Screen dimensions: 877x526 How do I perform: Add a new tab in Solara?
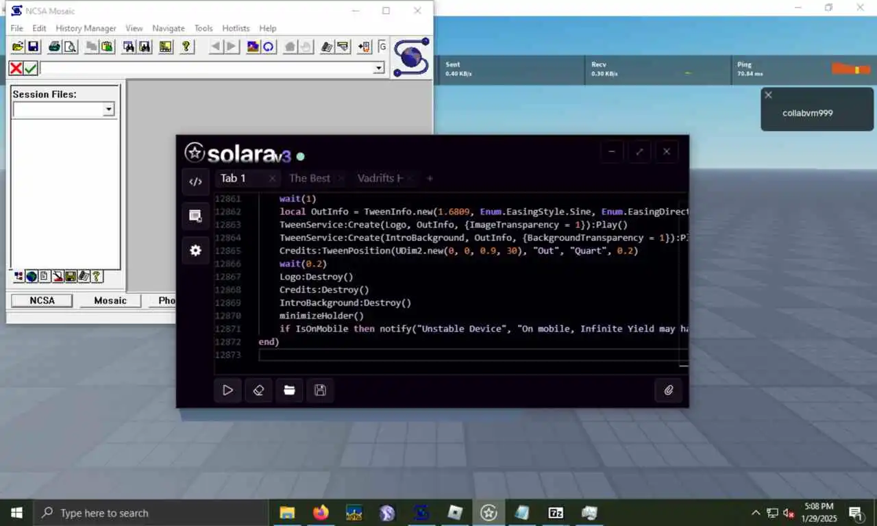pos(430,178)
